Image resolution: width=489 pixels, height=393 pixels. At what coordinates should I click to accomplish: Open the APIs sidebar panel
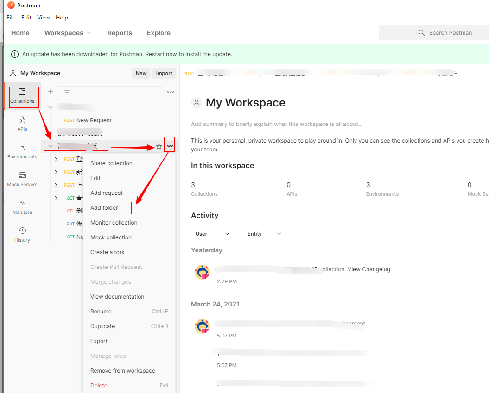(22, 124)
